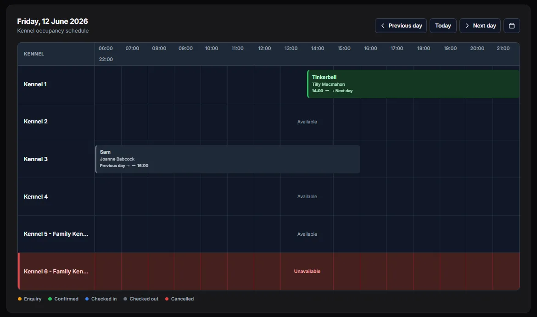
Task: Click the 18:00 time column header
Action: click(x=423, y=48)
